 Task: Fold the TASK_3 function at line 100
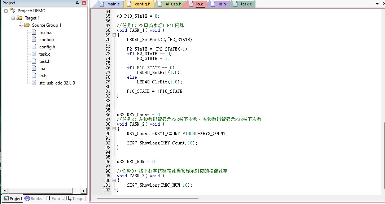click(114, 181)
